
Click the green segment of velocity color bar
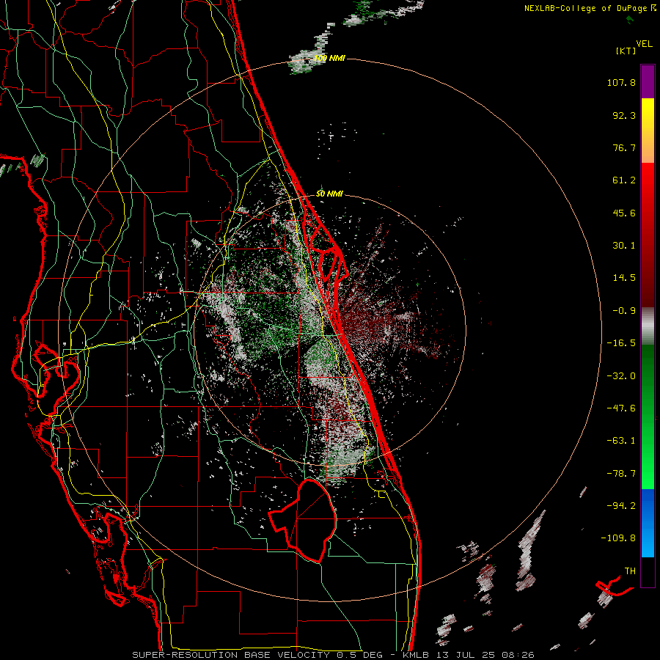[x=648, y=417]
